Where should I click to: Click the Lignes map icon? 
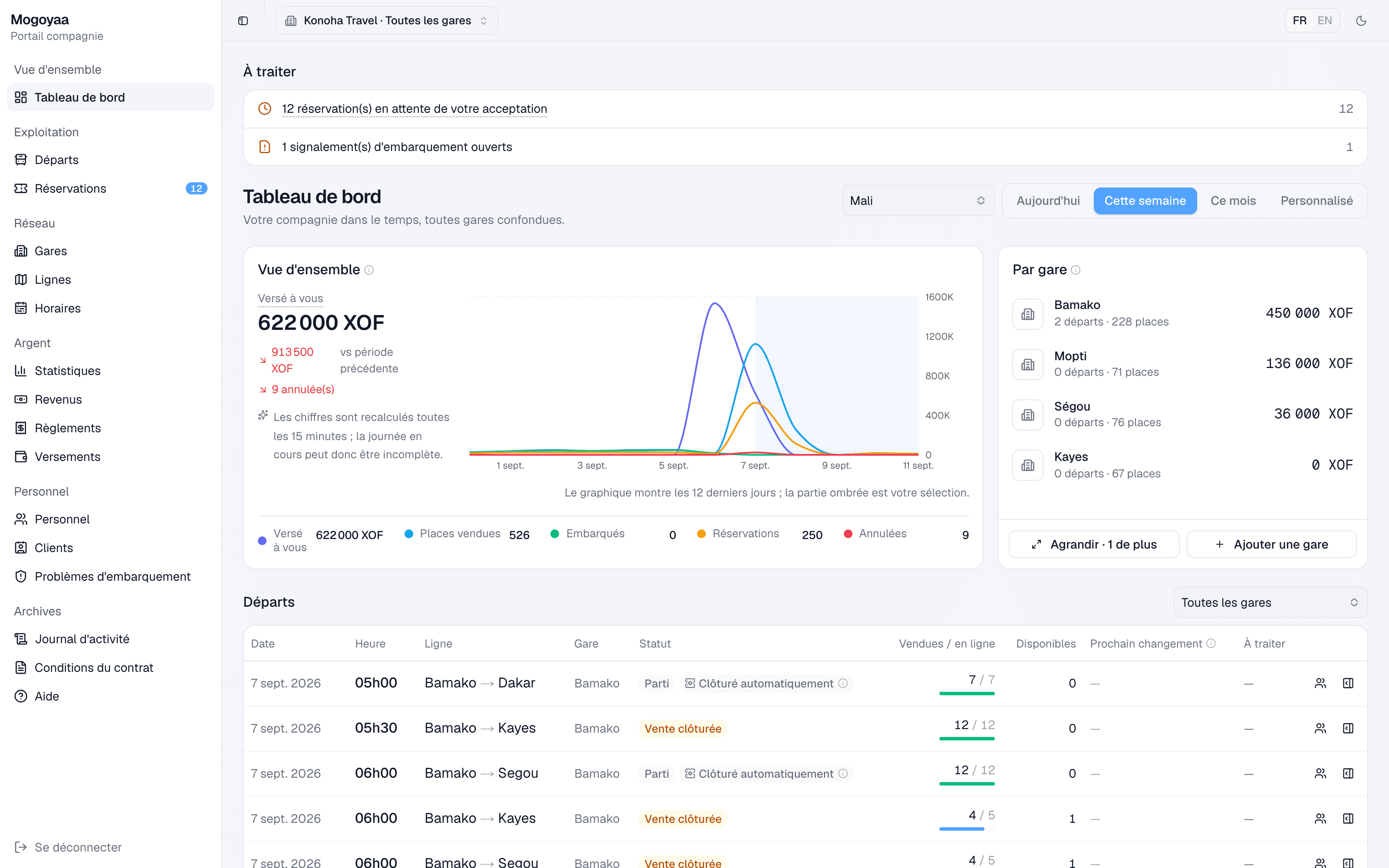click(21, 279)
